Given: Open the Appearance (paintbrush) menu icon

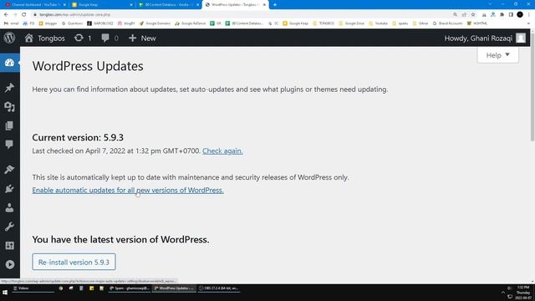Looking at the screenshot, I should coord(9,169).
